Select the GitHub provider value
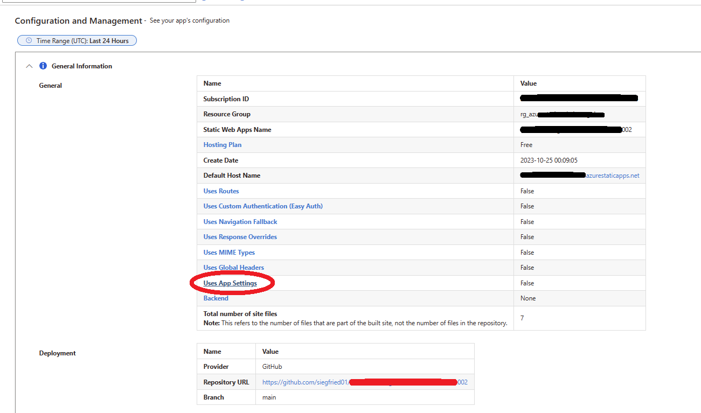The height and width of the screenshot is (413, 701). click(272, 367)
